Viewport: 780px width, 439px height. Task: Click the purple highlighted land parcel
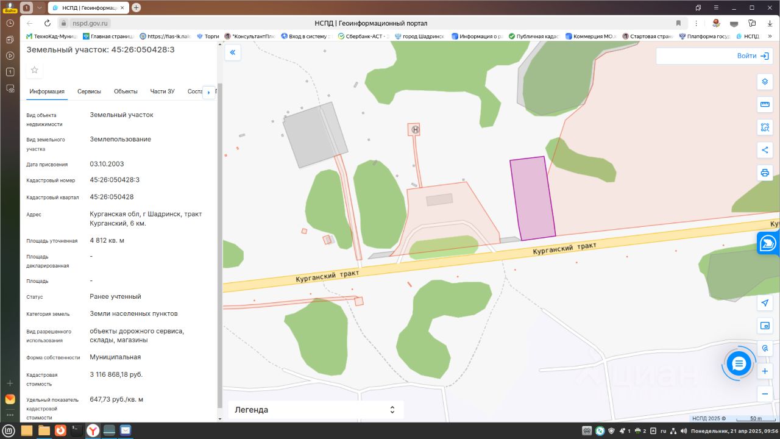tap(533, 198)
